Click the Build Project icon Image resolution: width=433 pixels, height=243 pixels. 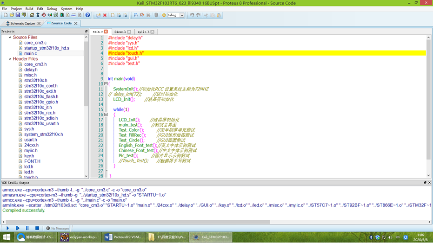click(x=136, y=15)
